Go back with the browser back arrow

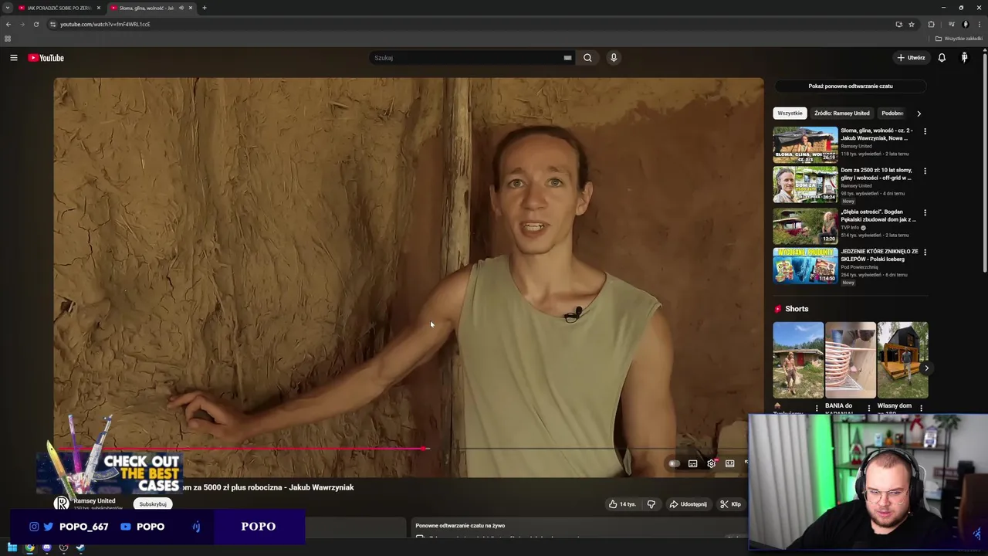pyautogui.click(x=8, y=24)
